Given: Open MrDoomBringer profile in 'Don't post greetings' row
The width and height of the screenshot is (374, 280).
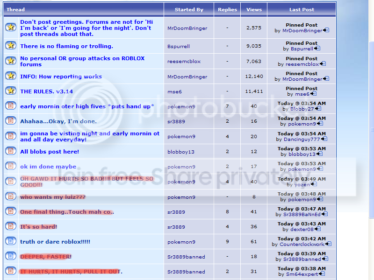Looking at the screenshot, I should [187, 28].
